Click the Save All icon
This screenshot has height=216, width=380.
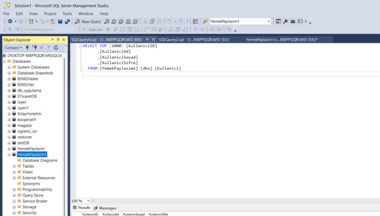67,21
